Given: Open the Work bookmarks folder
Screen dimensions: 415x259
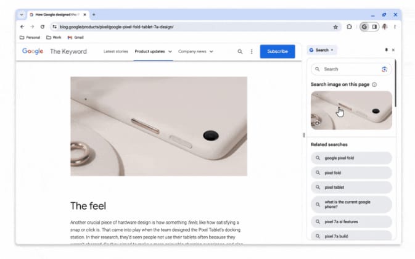Looking at the screenshot, I should click(54, 37).
